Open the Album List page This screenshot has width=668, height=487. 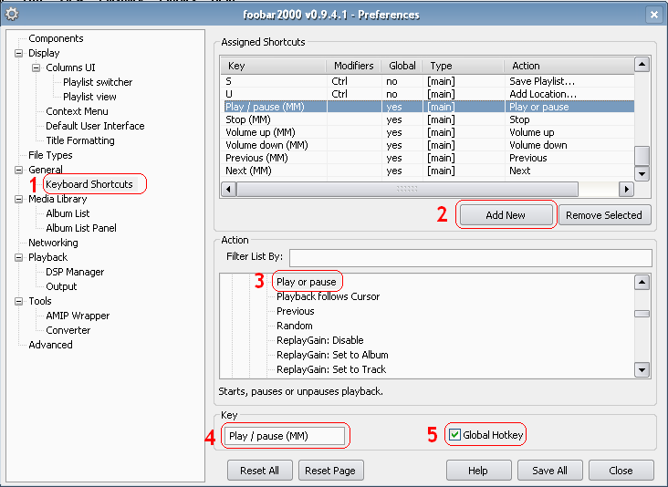(68, 213)
